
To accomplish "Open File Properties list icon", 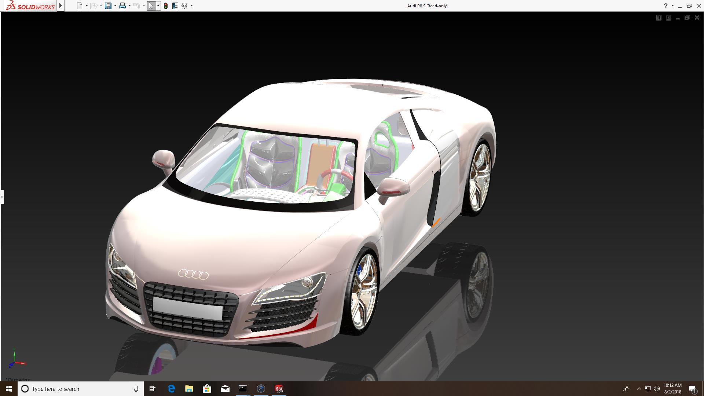I will click(x=175, y=6).
